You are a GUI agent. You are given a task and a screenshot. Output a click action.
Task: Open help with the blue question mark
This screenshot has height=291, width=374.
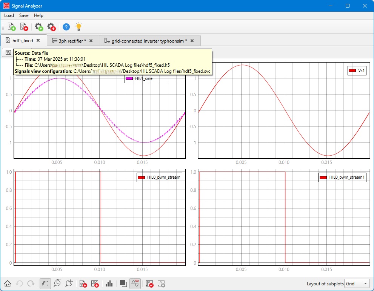point(66,27)
